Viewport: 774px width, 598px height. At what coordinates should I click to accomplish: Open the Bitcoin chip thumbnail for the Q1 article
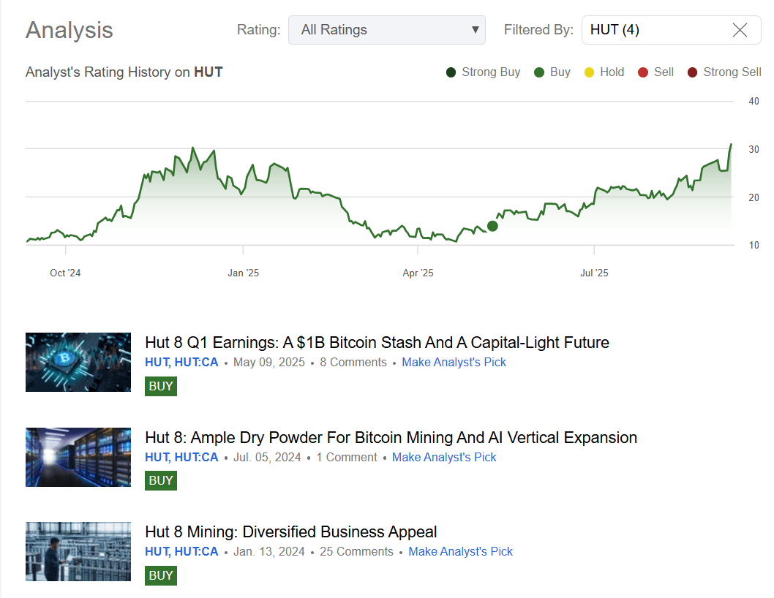click(x=78, y=362)
